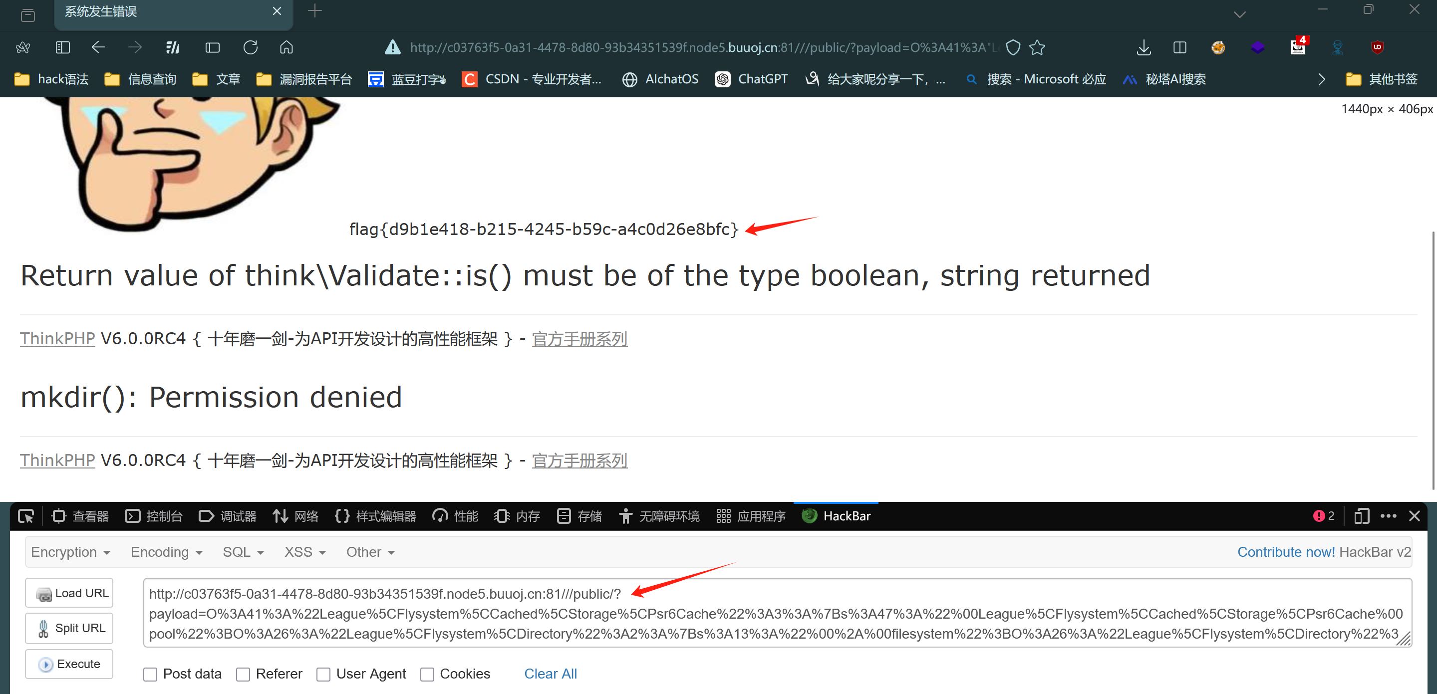Click the reload page icon

(x=251, y=47)
